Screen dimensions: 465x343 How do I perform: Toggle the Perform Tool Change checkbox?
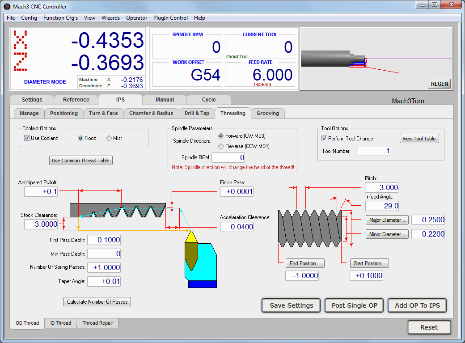point(325,139)
